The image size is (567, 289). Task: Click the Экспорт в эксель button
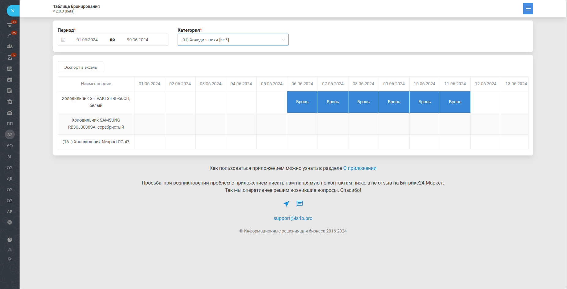[x=80, y=67]
